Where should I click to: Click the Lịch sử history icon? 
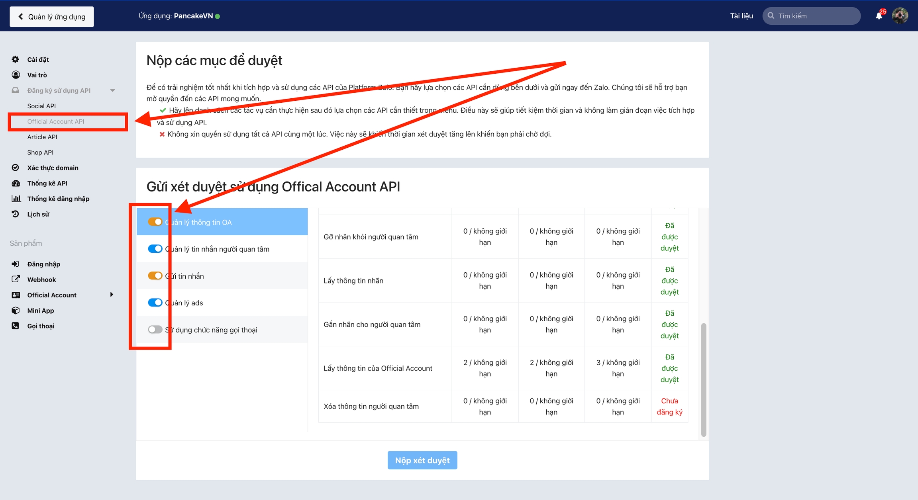click(15, 214)
